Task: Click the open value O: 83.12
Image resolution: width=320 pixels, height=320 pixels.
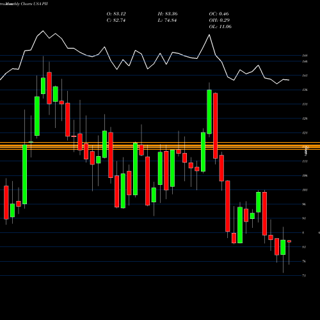Action: (x=116, y=14)
